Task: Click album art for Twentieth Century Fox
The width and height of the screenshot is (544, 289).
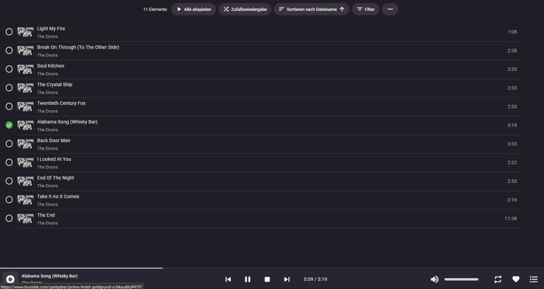Action: (x=25, y=106)
